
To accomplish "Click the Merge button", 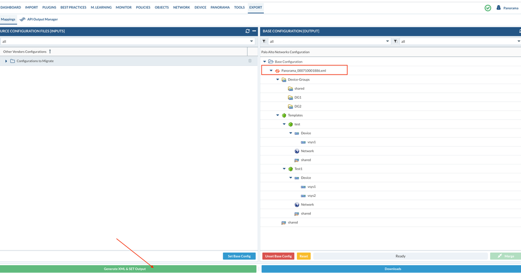I will pos(506,256).
